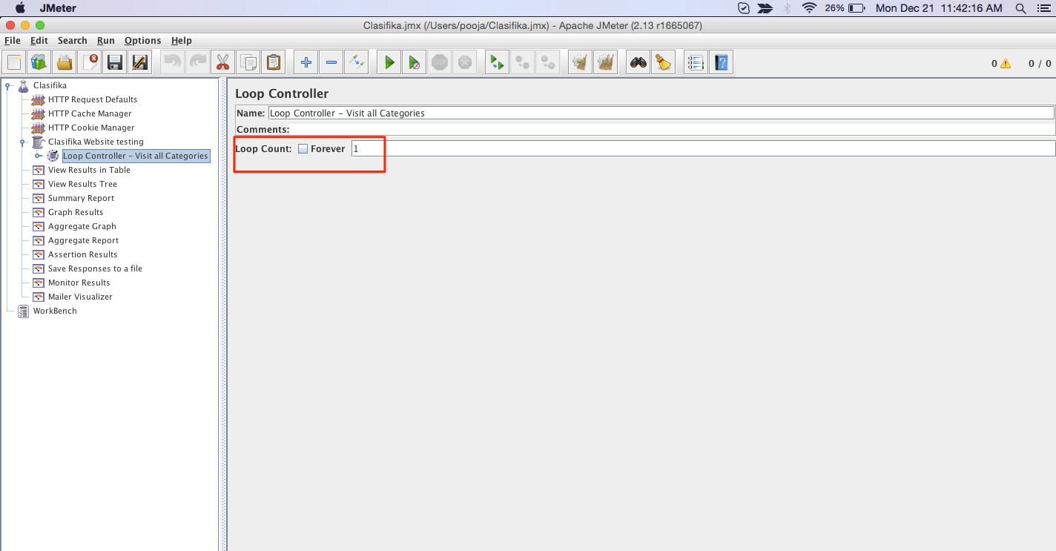Screen dimensions: 1056x551
Task: Click the Paste clipboard icon
Action: coord(274,63)
